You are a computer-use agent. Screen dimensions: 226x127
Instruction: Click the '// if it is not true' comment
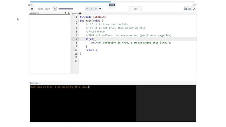pos(115,28)
